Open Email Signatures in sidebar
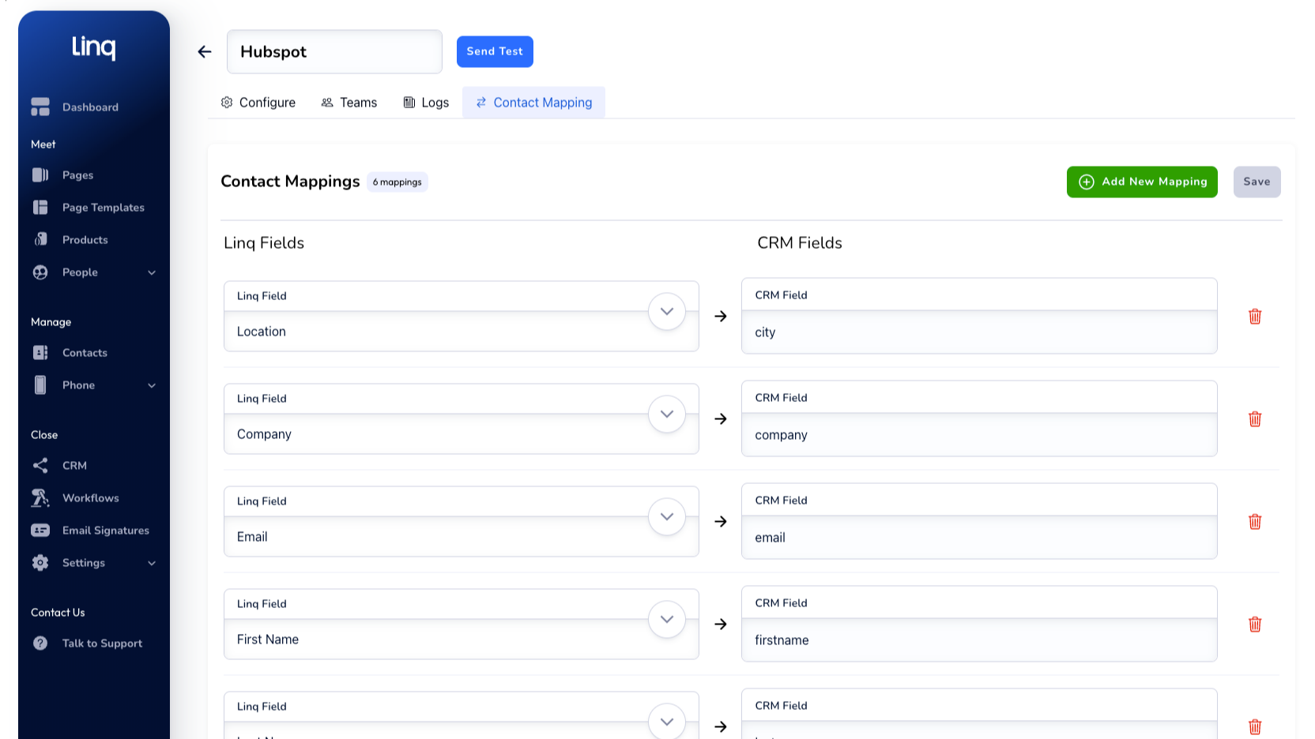Screen dimensions: 1315x739 click(x=105, y=531)
